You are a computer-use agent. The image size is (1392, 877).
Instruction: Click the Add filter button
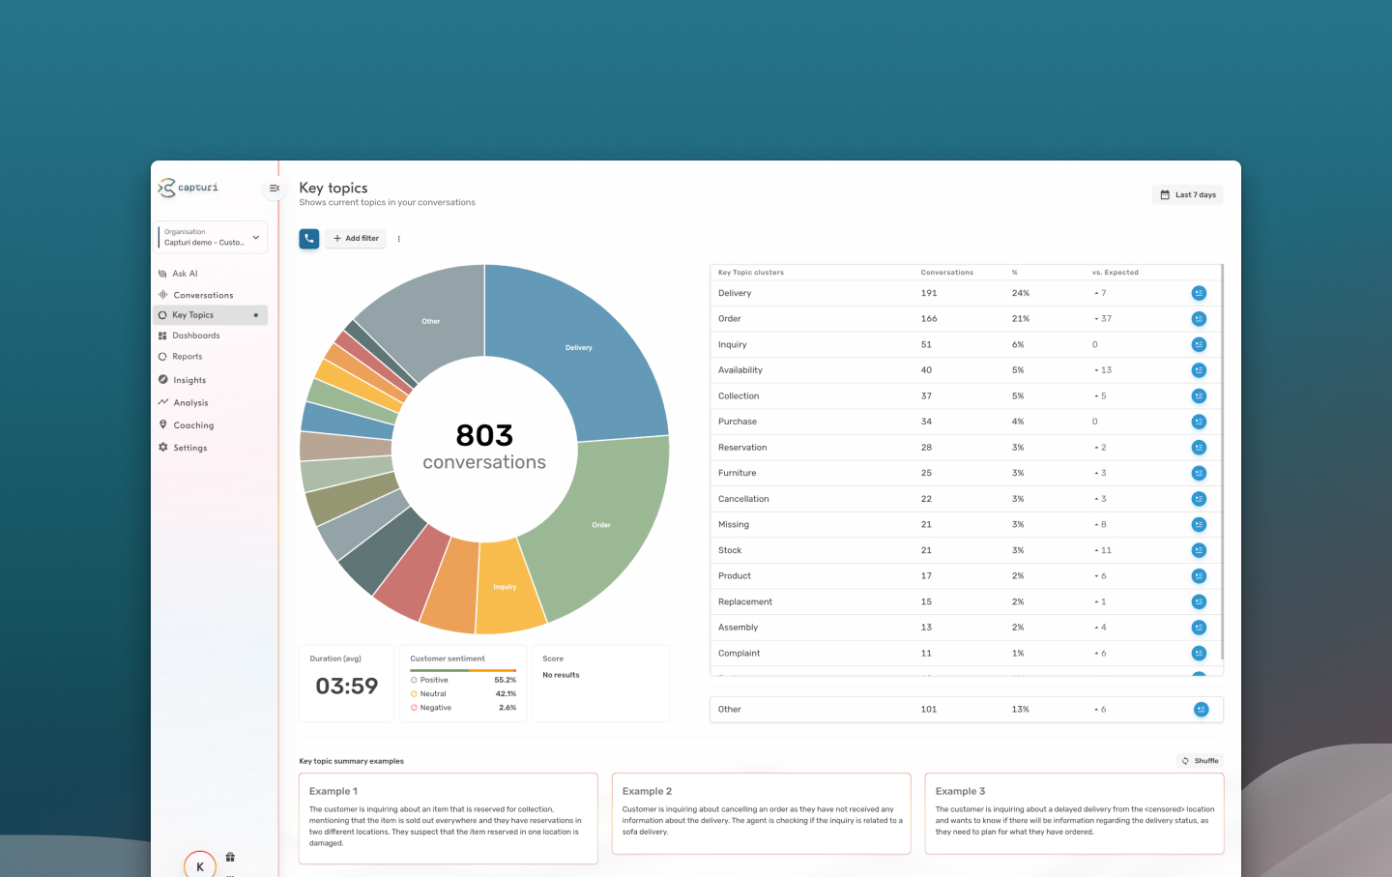coord(356,238)
